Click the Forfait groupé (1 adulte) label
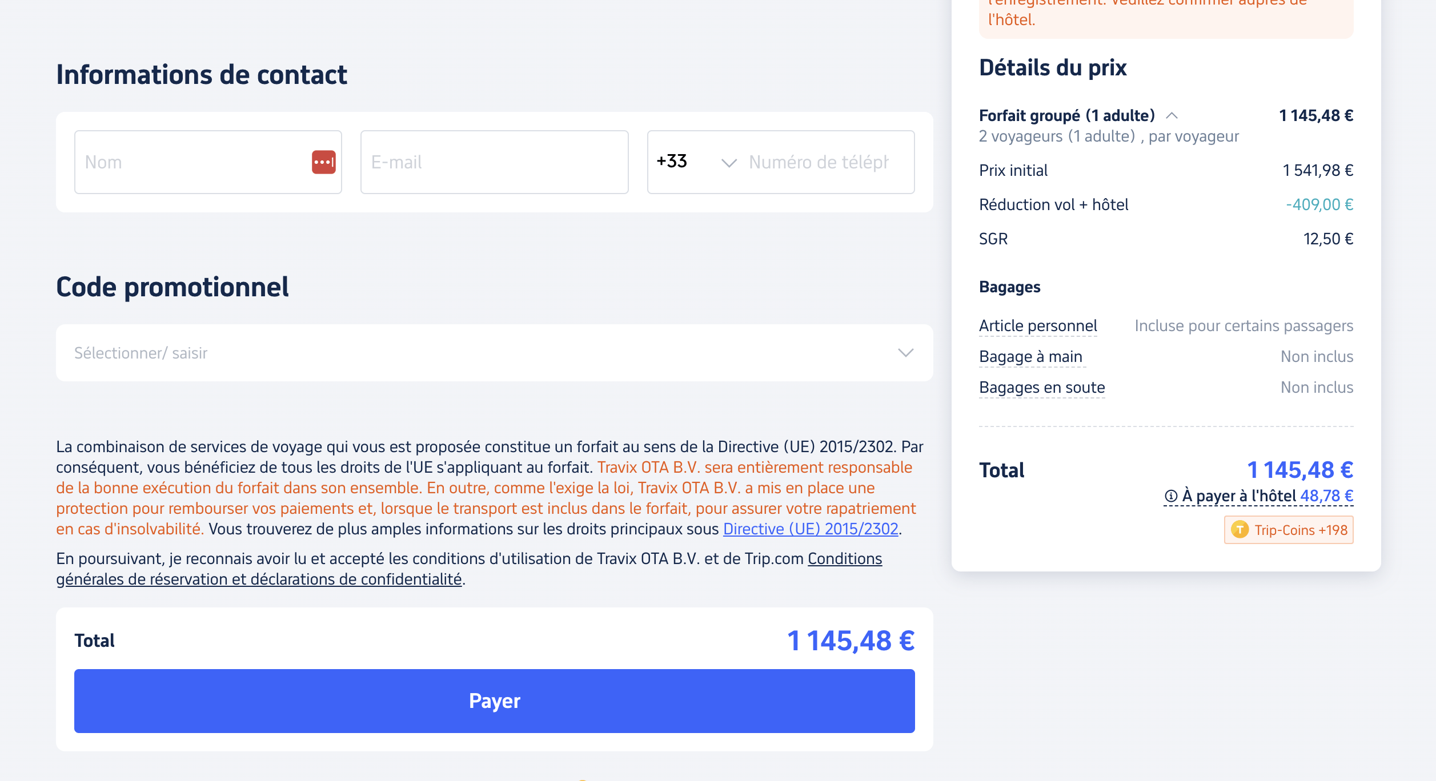Image resolution: width=1436 pixels, height=781 pixels. coord(1066,116)
